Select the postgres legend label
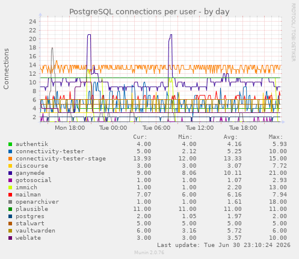The height and width of the screenshot is (259, 299). tap(30, 216)
